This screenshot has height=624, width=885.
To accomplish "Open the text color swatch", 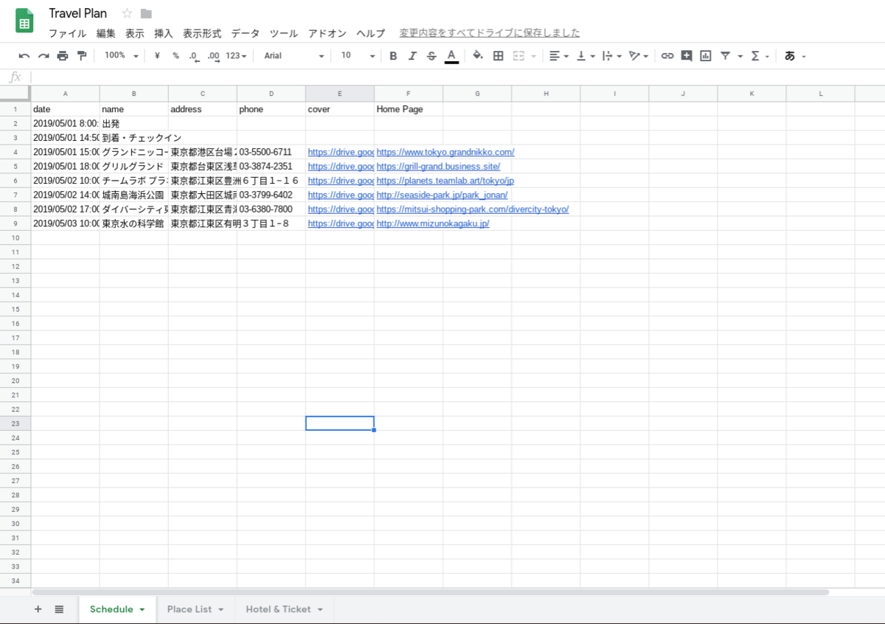I will 451,55.
